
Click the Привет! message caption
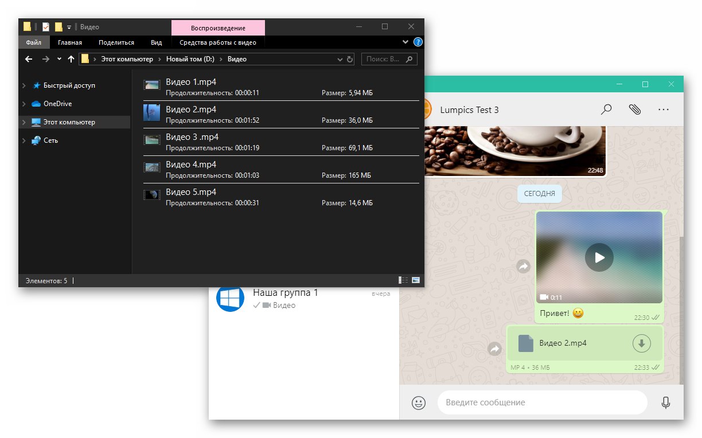[x=561, y=314]
